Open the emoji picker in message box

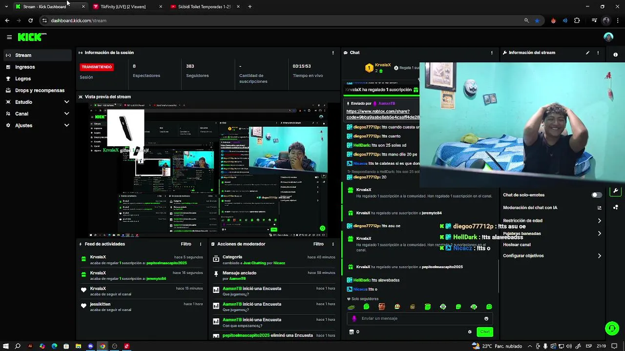coord(486,318)
